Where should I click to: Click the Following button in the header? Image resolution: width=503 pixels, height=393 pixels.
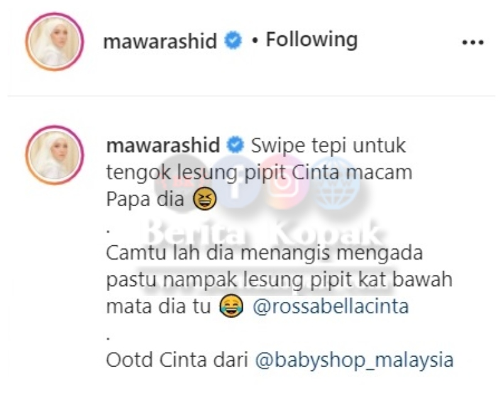[311, 40]
